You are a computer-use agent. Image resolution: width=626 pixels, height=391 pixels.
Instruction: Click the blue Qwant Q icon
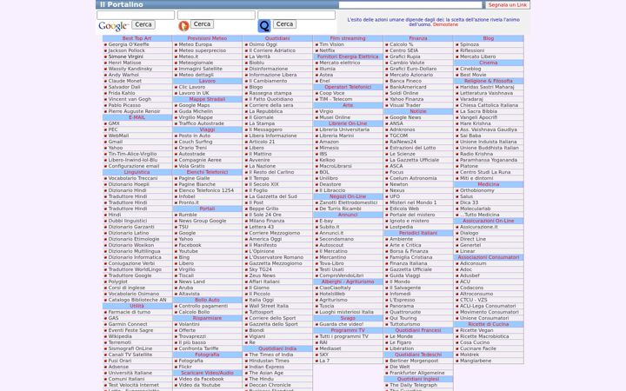(x=264, y=26)
